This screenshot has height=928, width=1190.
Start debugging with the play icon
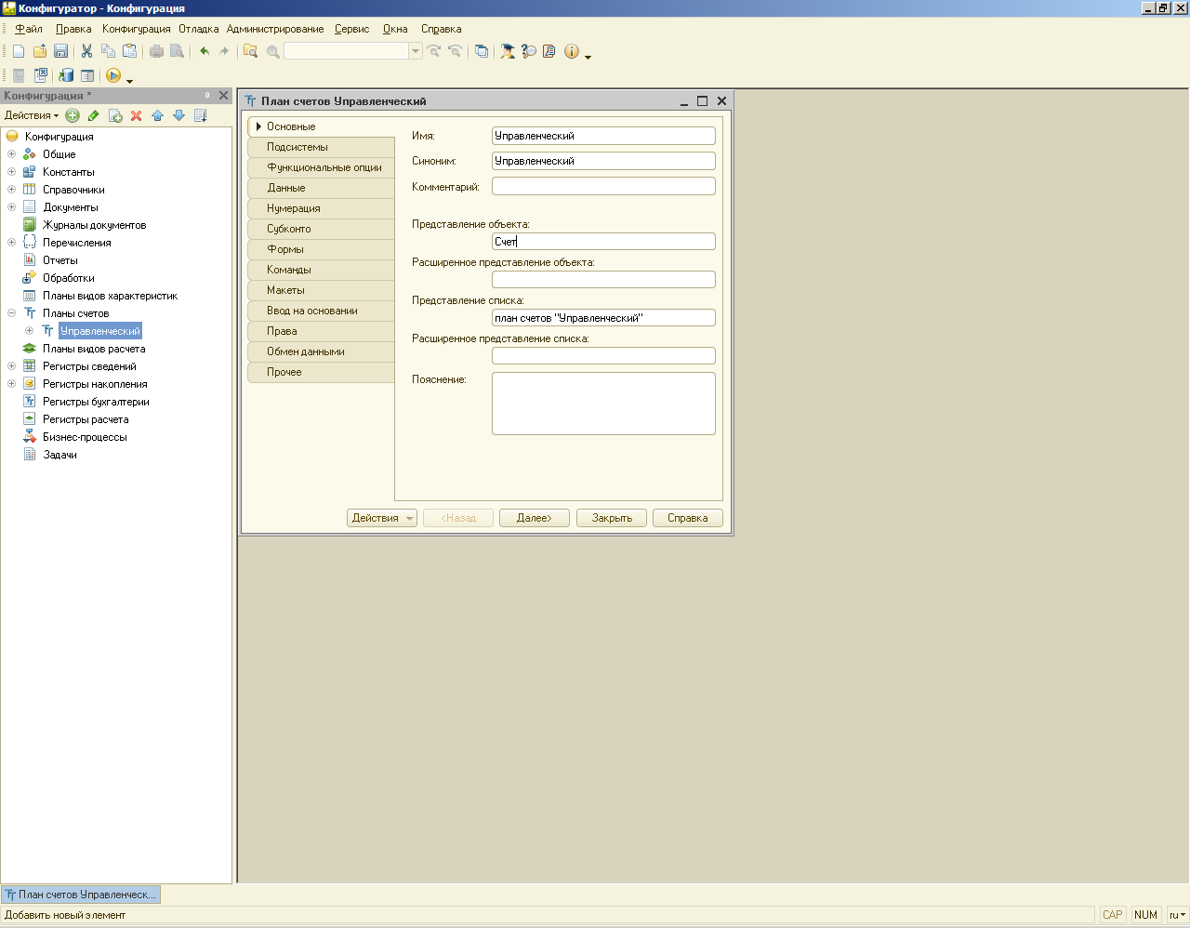[113, 75]
